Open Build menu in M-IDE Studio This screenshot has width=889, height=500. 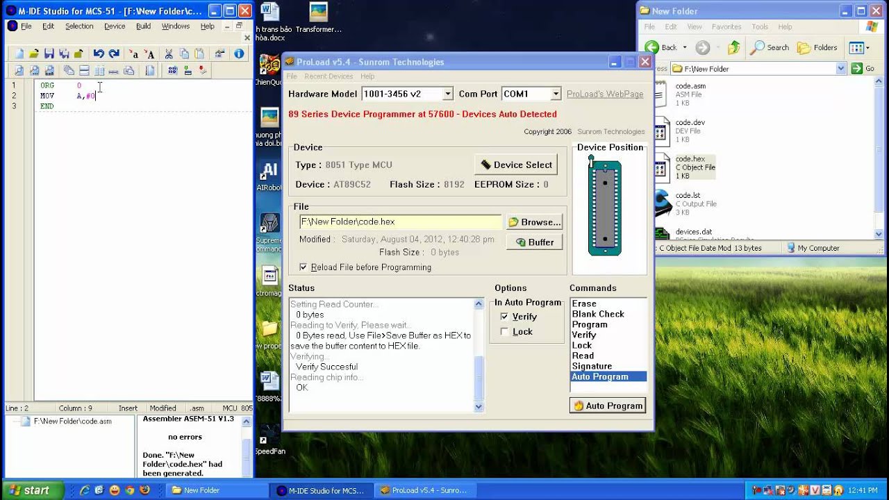[x=144, y=26]
